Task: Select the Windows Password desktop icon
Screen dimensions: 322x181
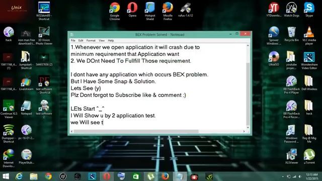Action: pos(291,134)
